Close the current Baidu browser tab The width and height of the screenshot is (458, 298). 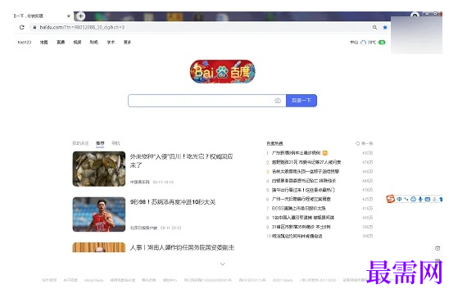tap(68, 16)
